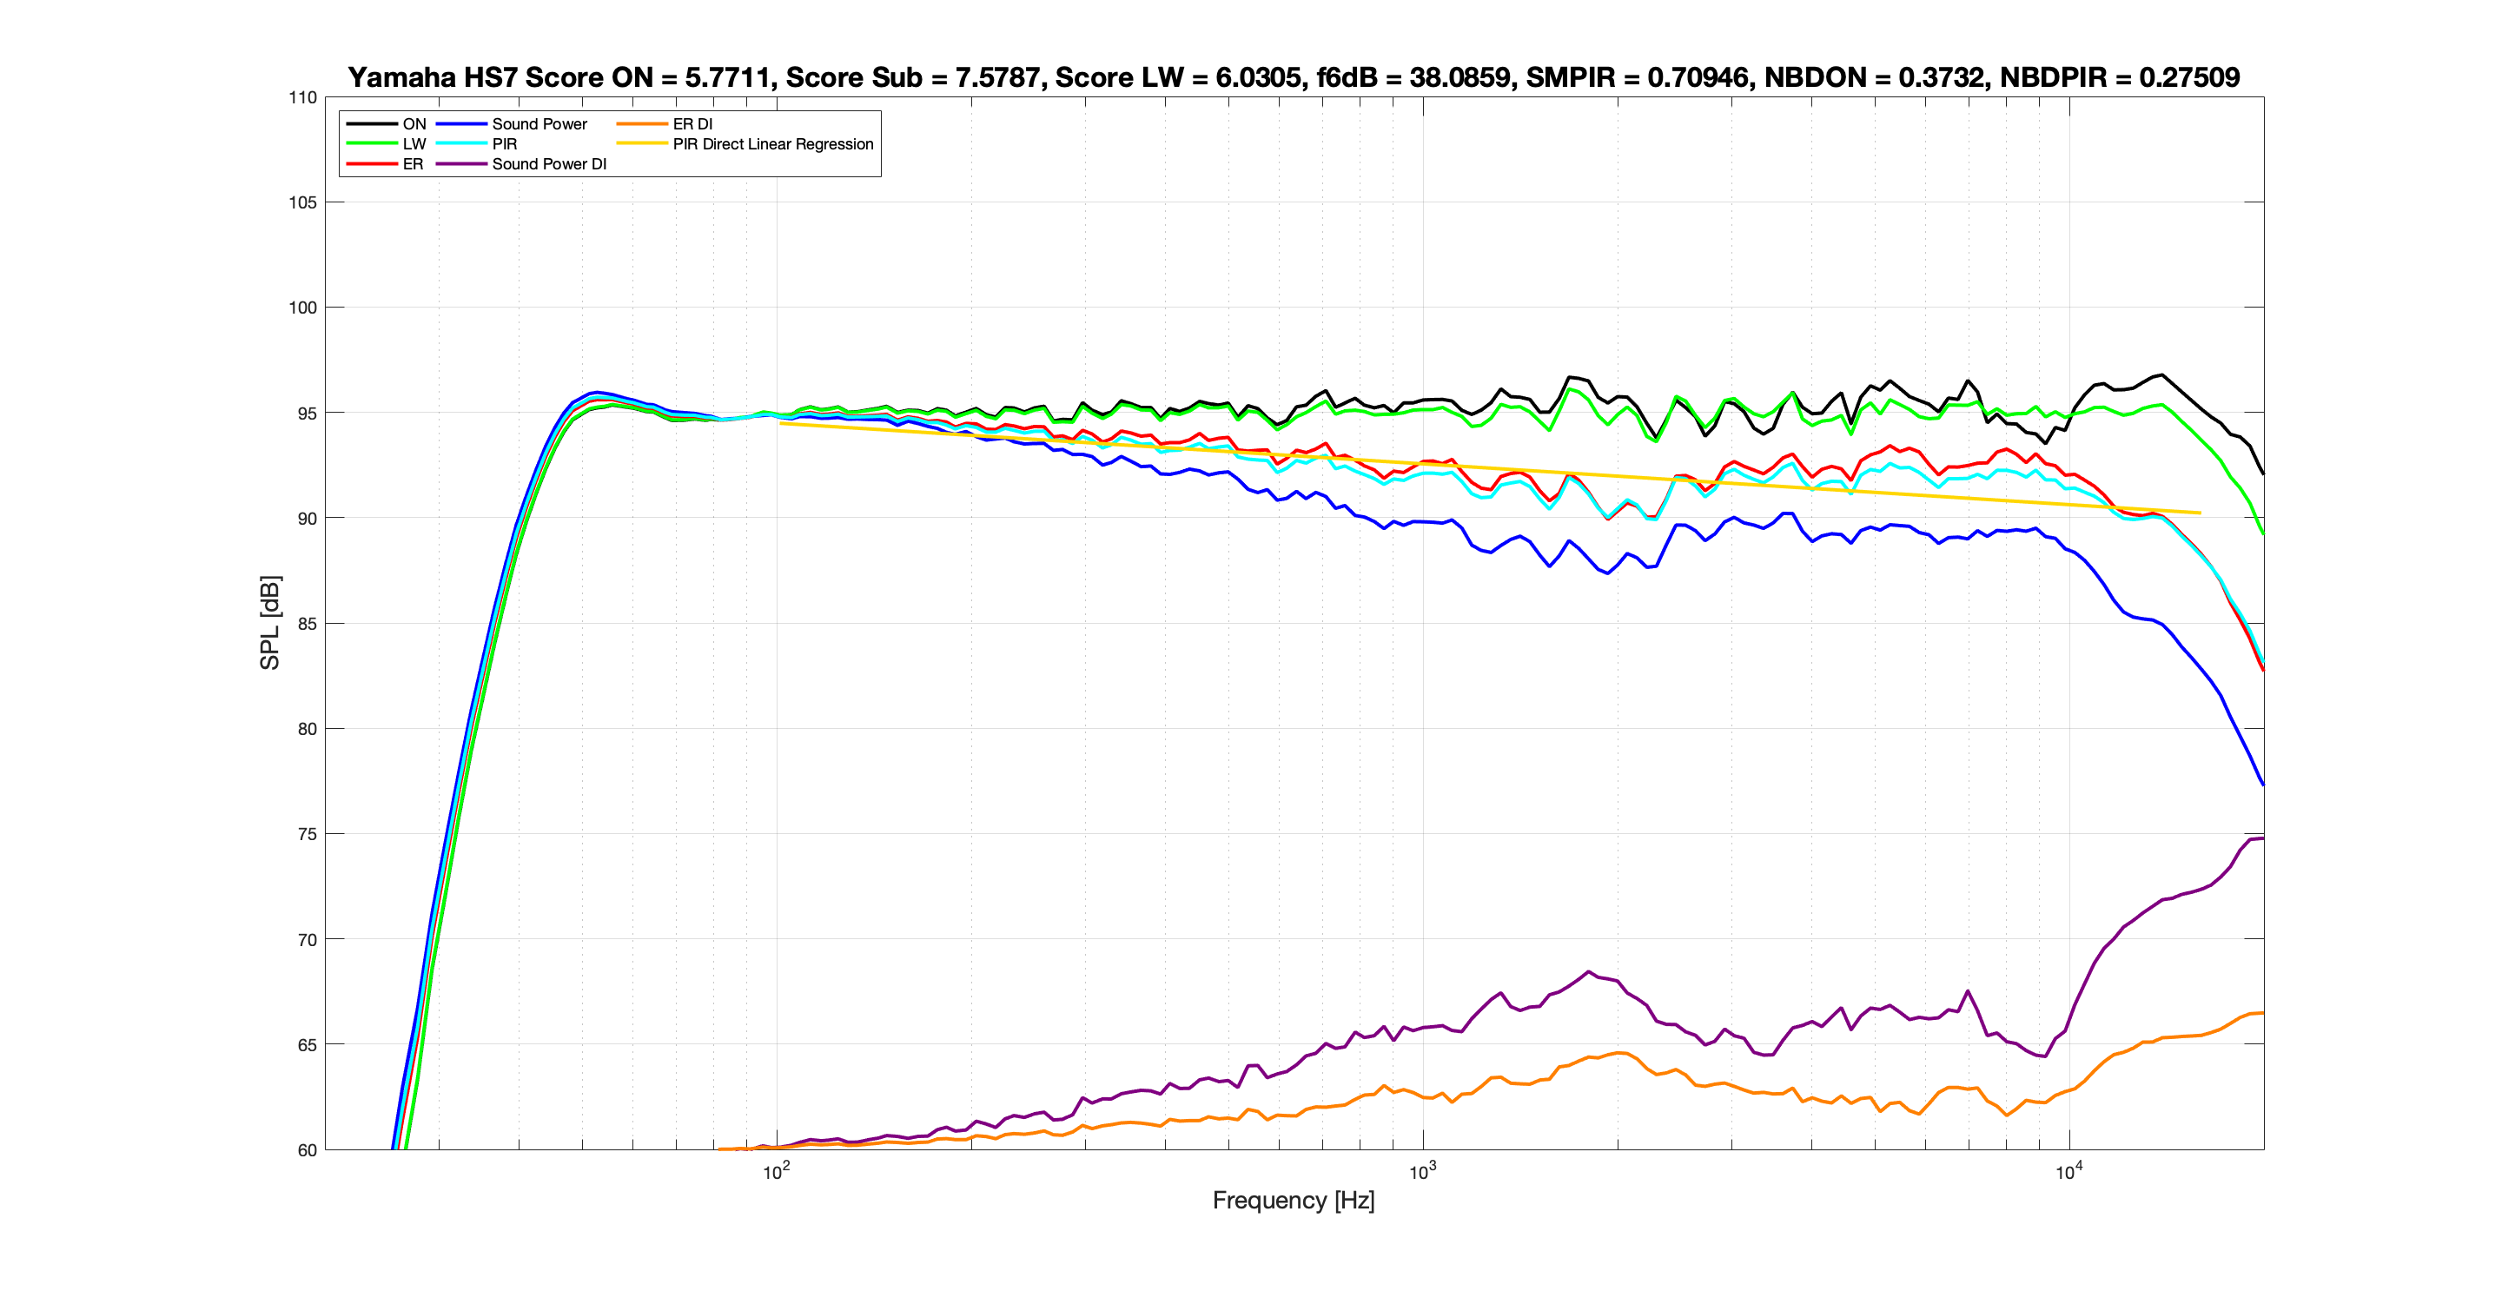The image size is (2502, 1291).
Task: Click the ER legend label
Action: point(413,164)
